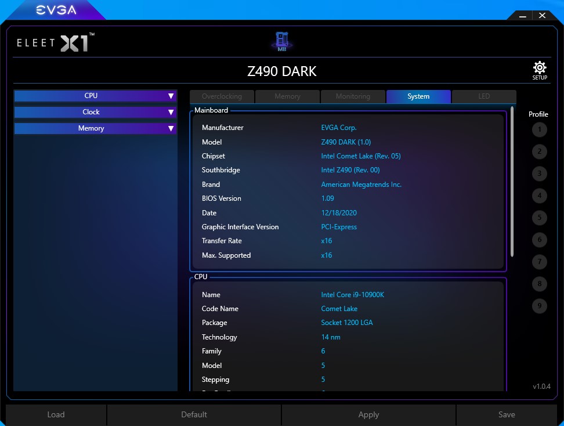Click 'Intel Core i9-10900K' CPU name

point(353,295)
